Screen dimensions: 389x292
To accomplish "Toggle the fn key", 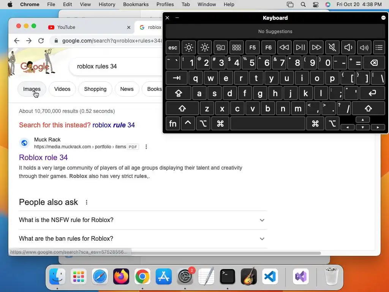I will click(173, 124).
